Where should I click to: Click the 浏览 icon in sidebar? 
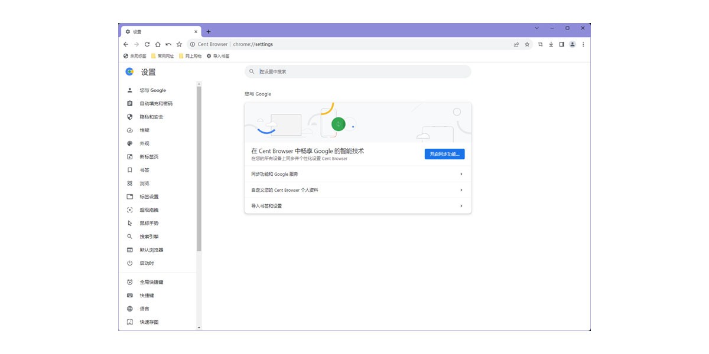[x=130, y=183]
